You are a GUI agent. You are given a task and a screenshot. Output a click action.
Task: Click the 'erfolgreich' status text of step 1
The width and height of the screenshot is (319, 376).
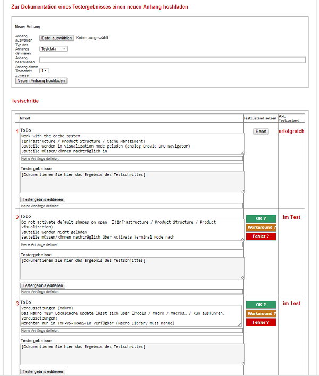291,131
